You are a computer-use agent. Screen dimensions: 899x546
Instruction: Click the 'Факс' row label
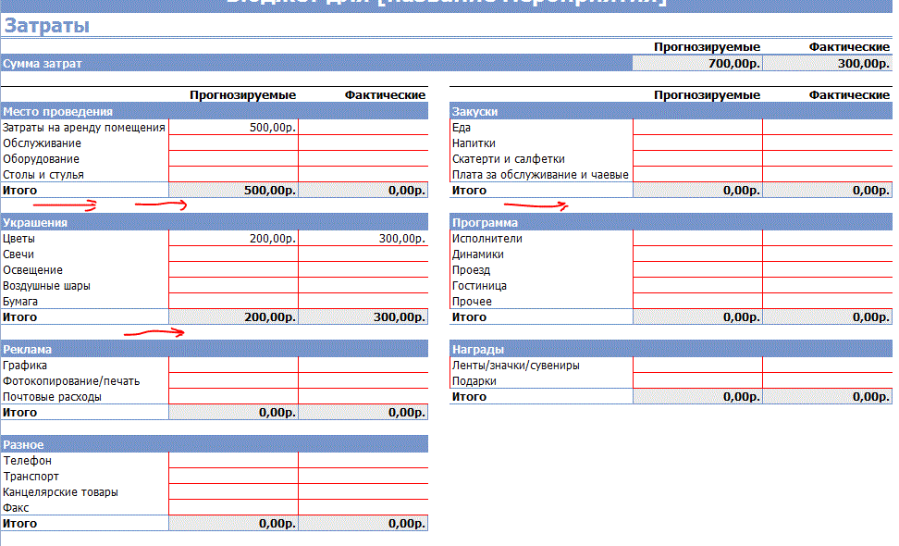[x=16, y=508]
